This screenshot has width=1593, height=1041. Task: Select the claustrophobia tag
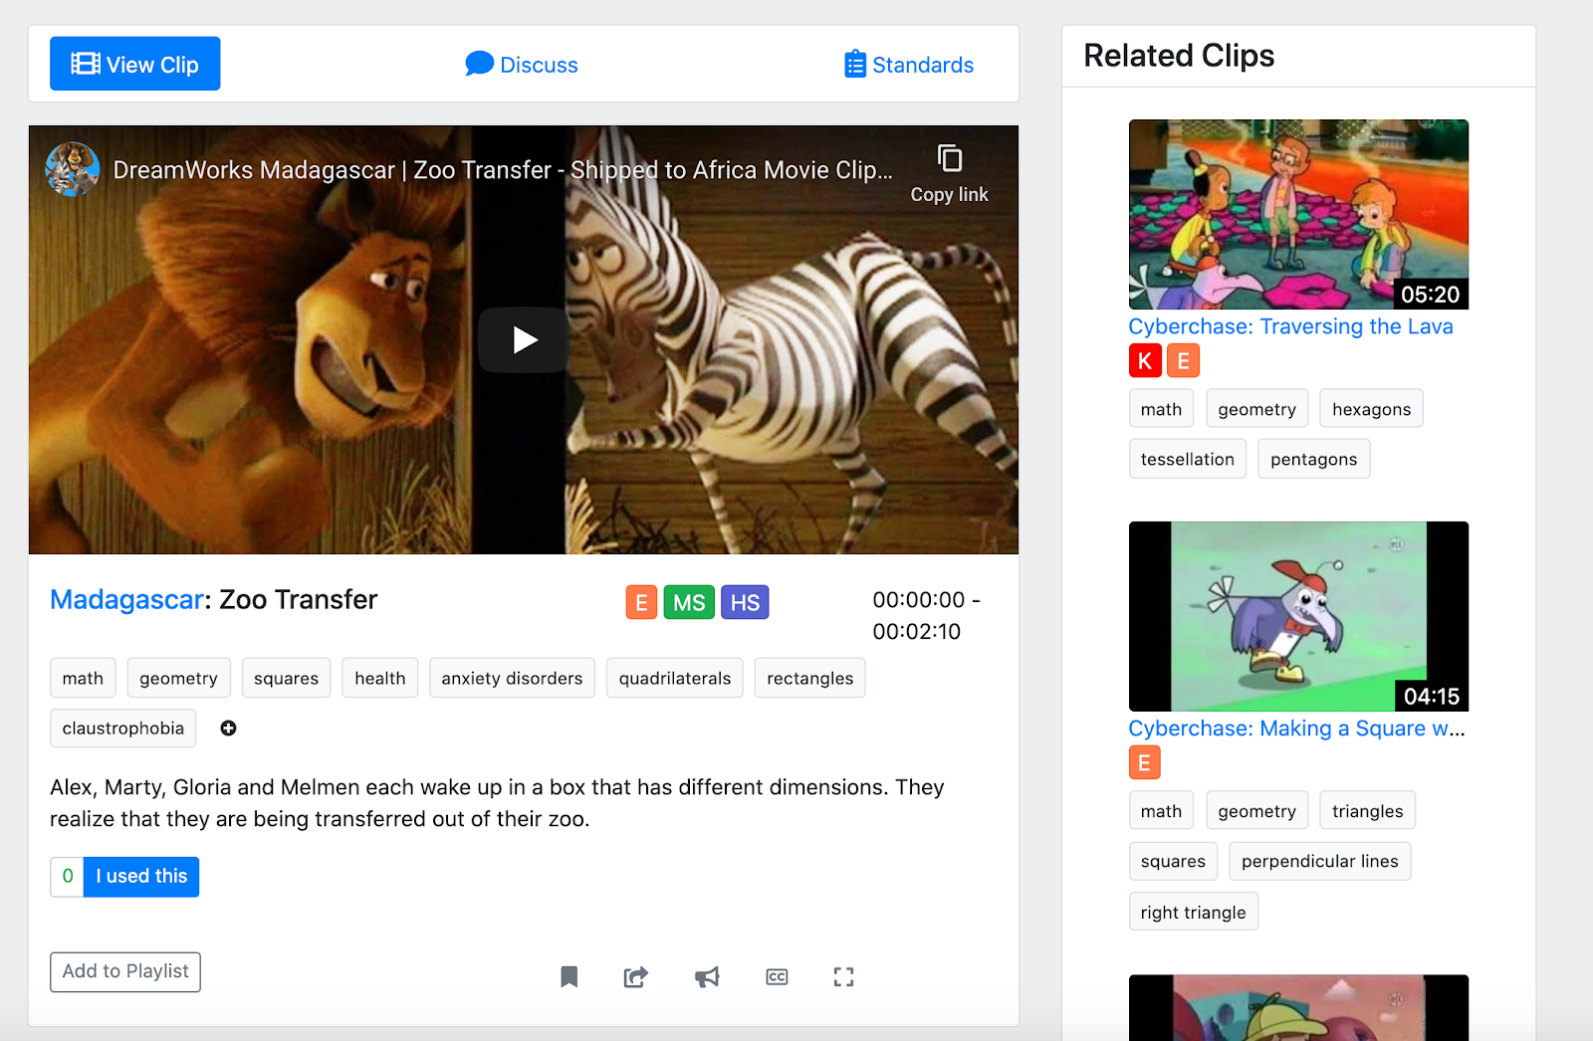click(x=123, y=728)
